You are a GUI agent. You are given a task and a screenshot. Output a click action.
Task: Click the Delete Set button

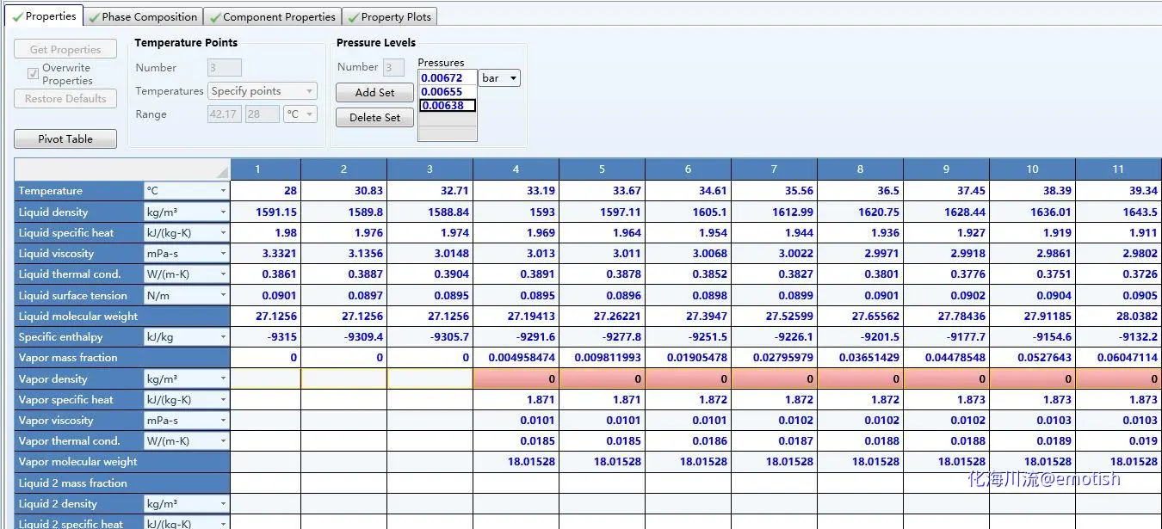click(374, 118)
